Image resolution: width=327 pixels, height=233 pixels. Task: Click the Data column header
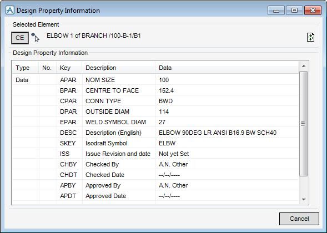227,68
